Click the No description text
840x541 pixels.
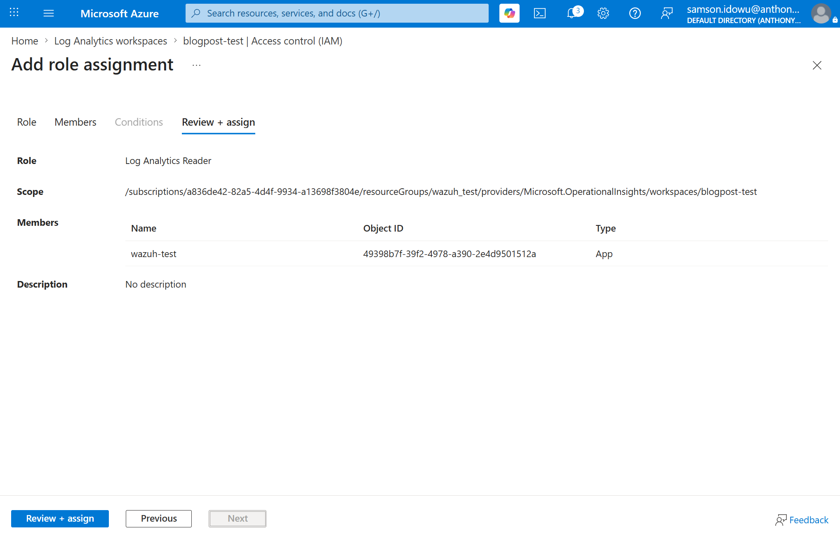[156, 284]
